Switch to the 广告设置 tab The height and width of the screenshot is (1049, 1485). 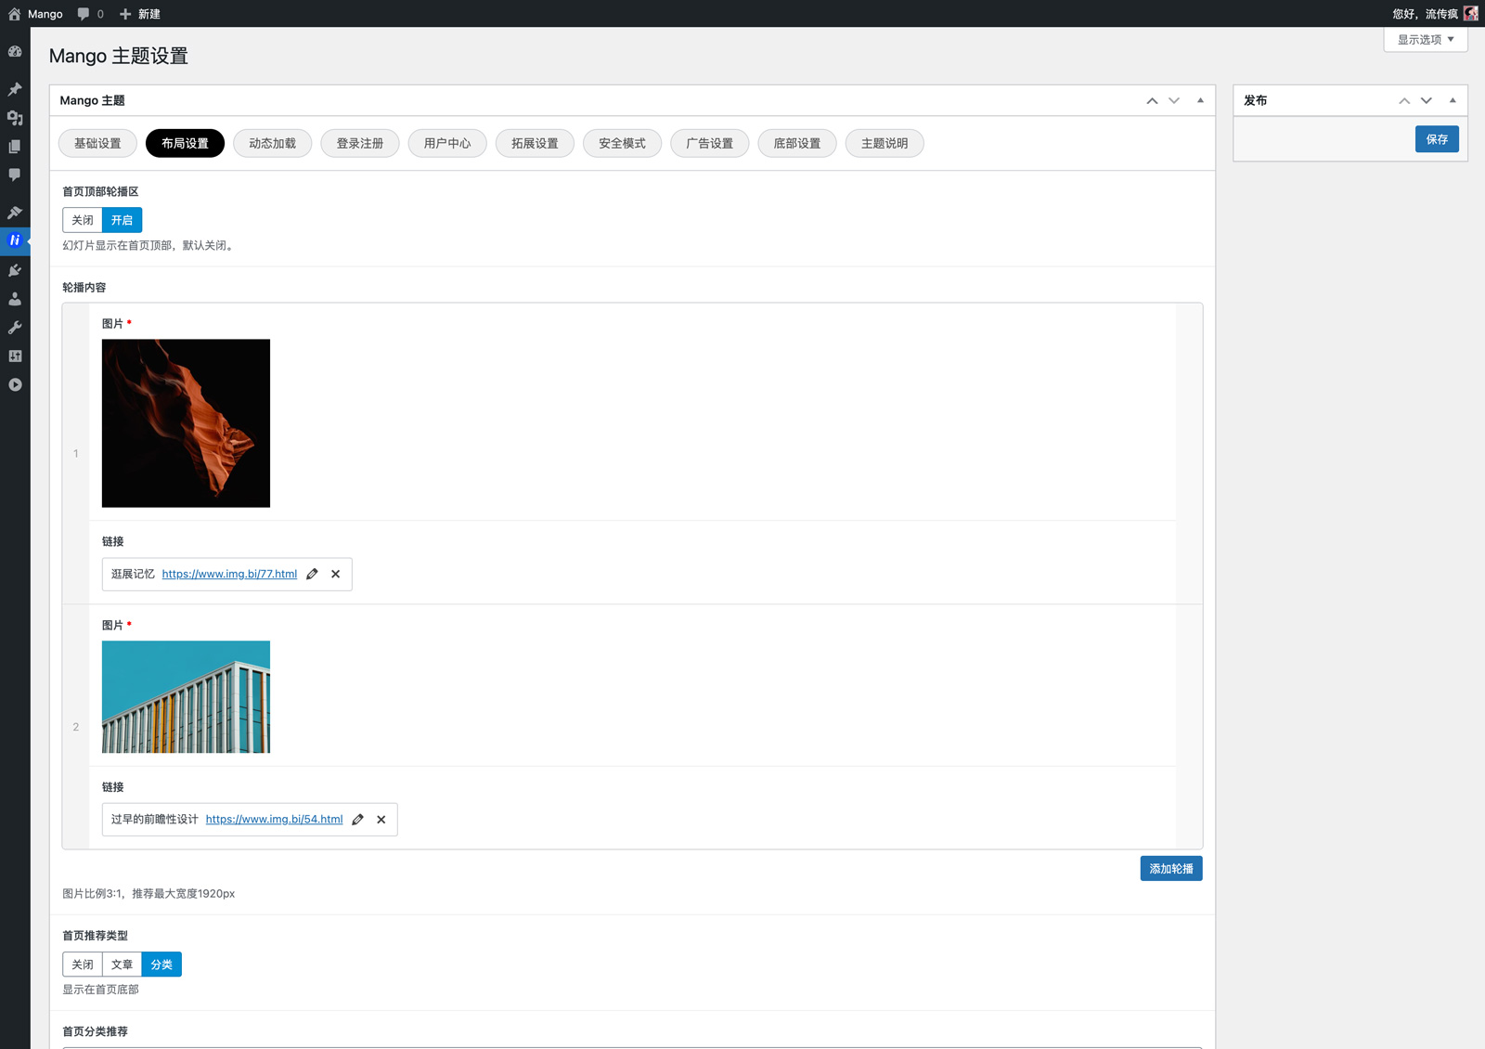(x=709, y=143)
